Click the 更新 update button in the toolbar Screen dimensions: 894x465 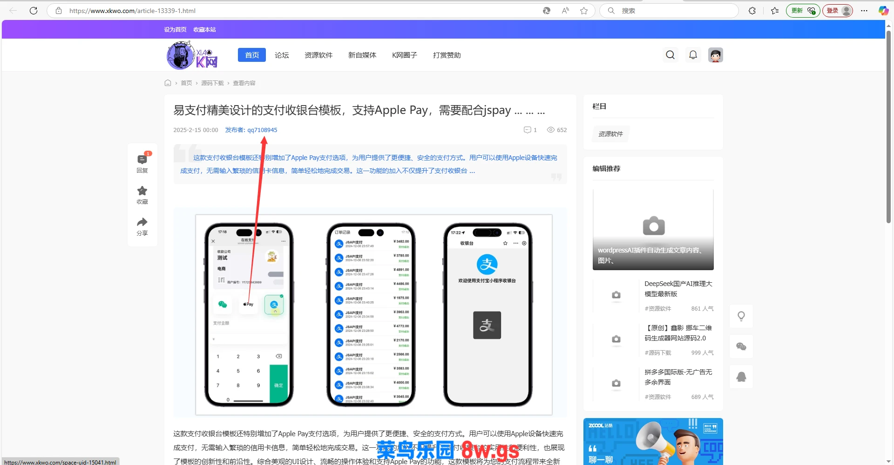tap(803, 10)
